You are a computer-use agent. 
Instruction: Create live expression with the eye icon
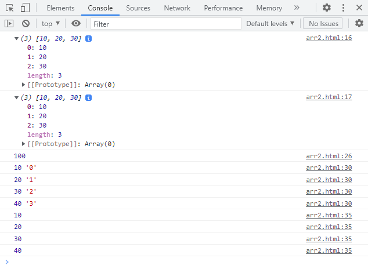coord(76,23)
